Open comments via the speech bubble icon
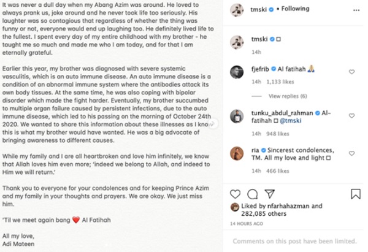This screenshot has height=252, width=368. [x=252, y=194]
